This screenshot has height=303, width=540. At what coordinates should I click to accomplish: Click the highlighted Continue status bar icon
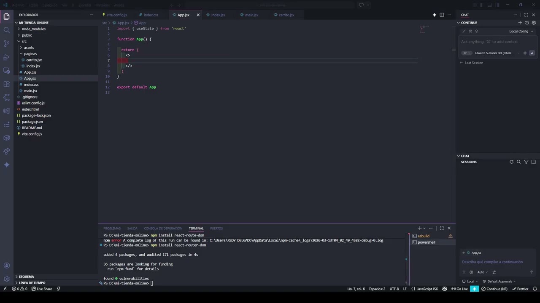pos(475,289)
